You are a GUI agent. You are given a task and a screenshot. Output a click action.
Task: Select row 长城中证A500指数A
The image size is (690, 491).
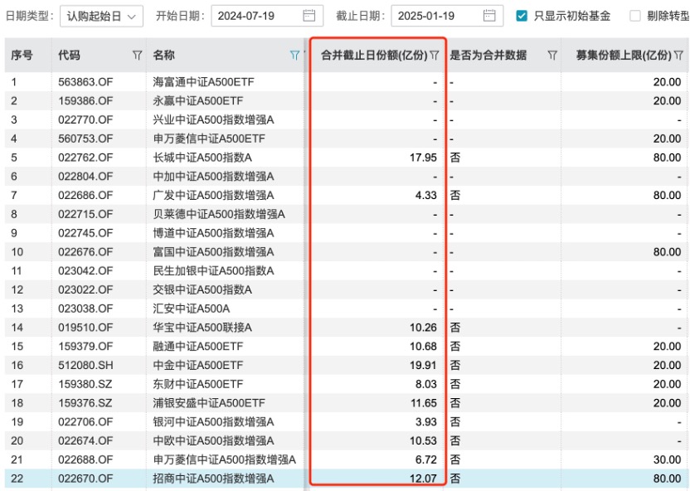click(x=347, y=158)
